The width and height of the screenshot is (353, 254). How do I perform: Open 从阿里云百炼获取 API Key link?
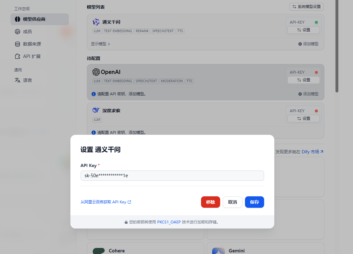pos(106,202)
